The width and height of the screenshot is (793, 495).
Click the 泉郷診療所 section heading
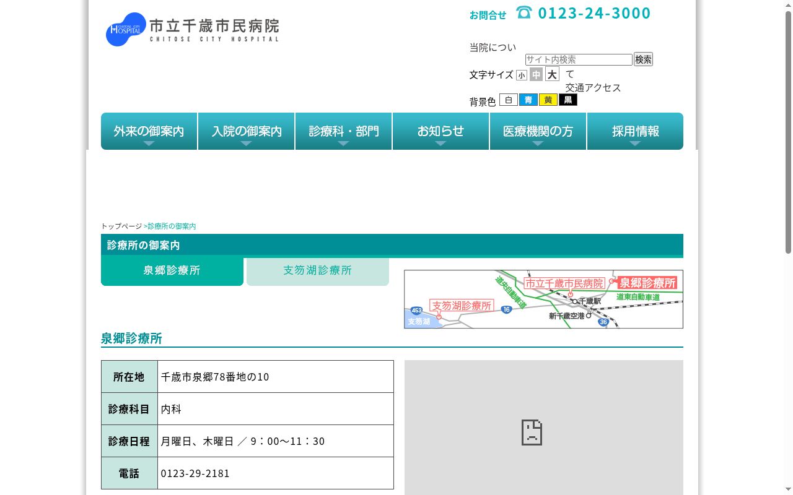pos(131,338)
